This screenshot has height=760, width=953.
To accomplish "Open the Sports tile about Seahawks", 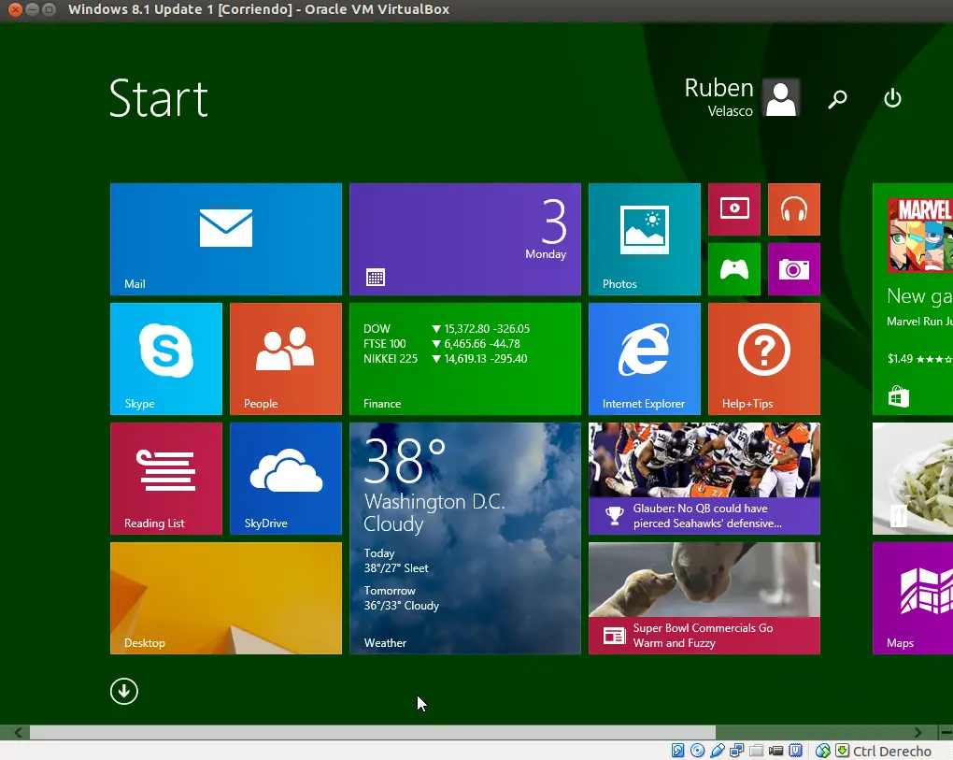I will point(704,479).
